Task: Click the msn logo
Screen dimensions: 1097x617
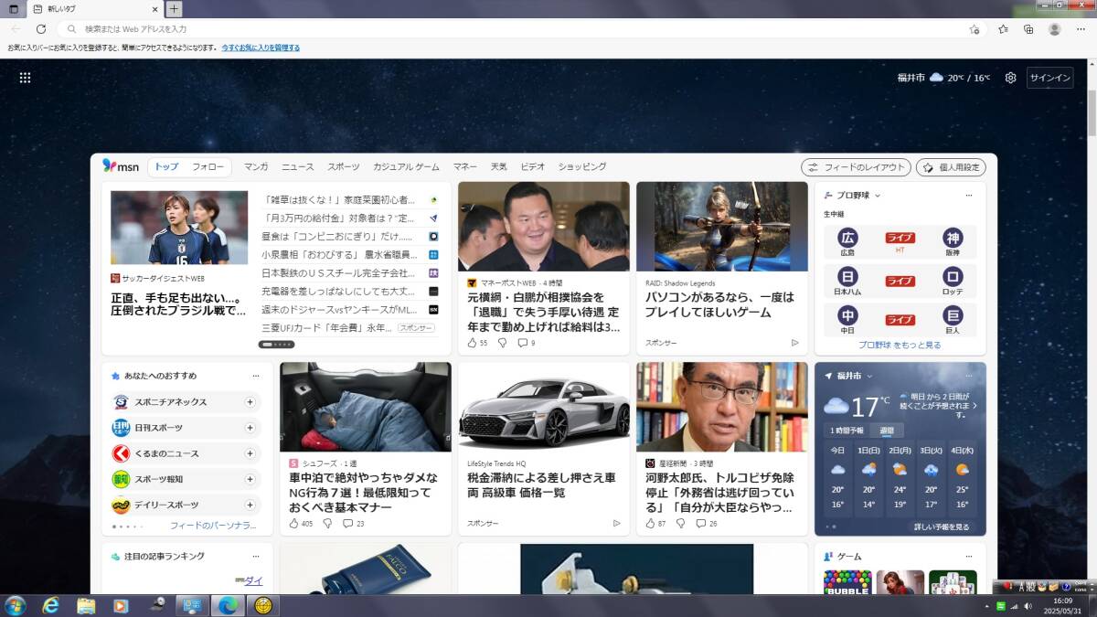Action: [x=121, y=166]
